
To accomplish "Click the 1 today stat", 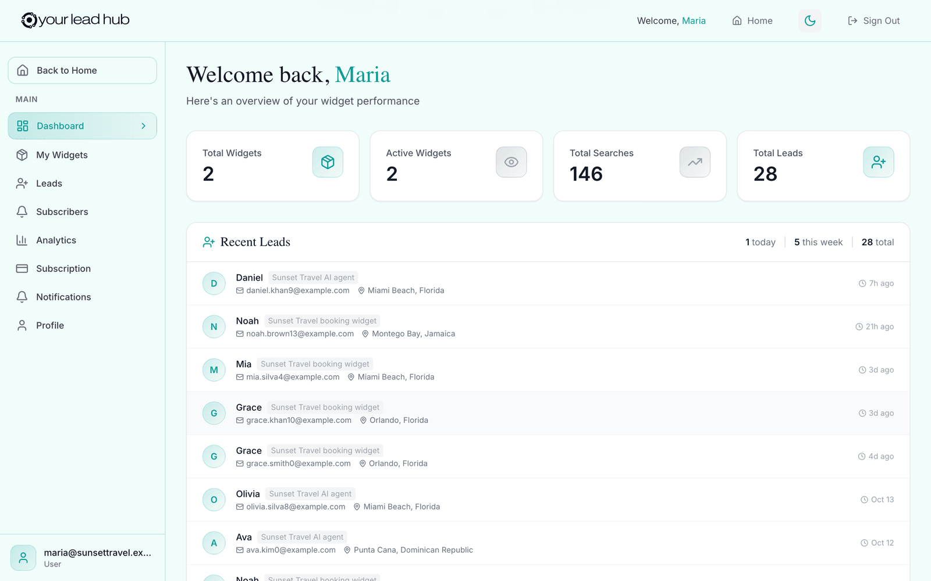I will coord(761,242).
